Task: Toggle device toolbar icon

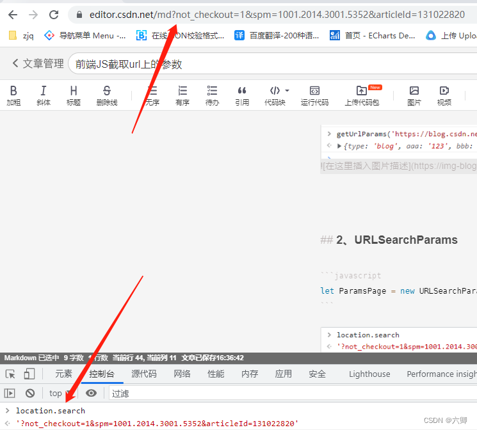Action: coord(29,374)
